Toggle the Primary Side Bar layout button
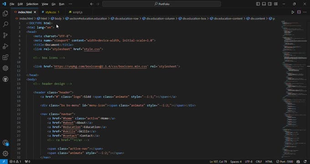The height and width of the screenshot is (164, 310). [x=258, y=4]
